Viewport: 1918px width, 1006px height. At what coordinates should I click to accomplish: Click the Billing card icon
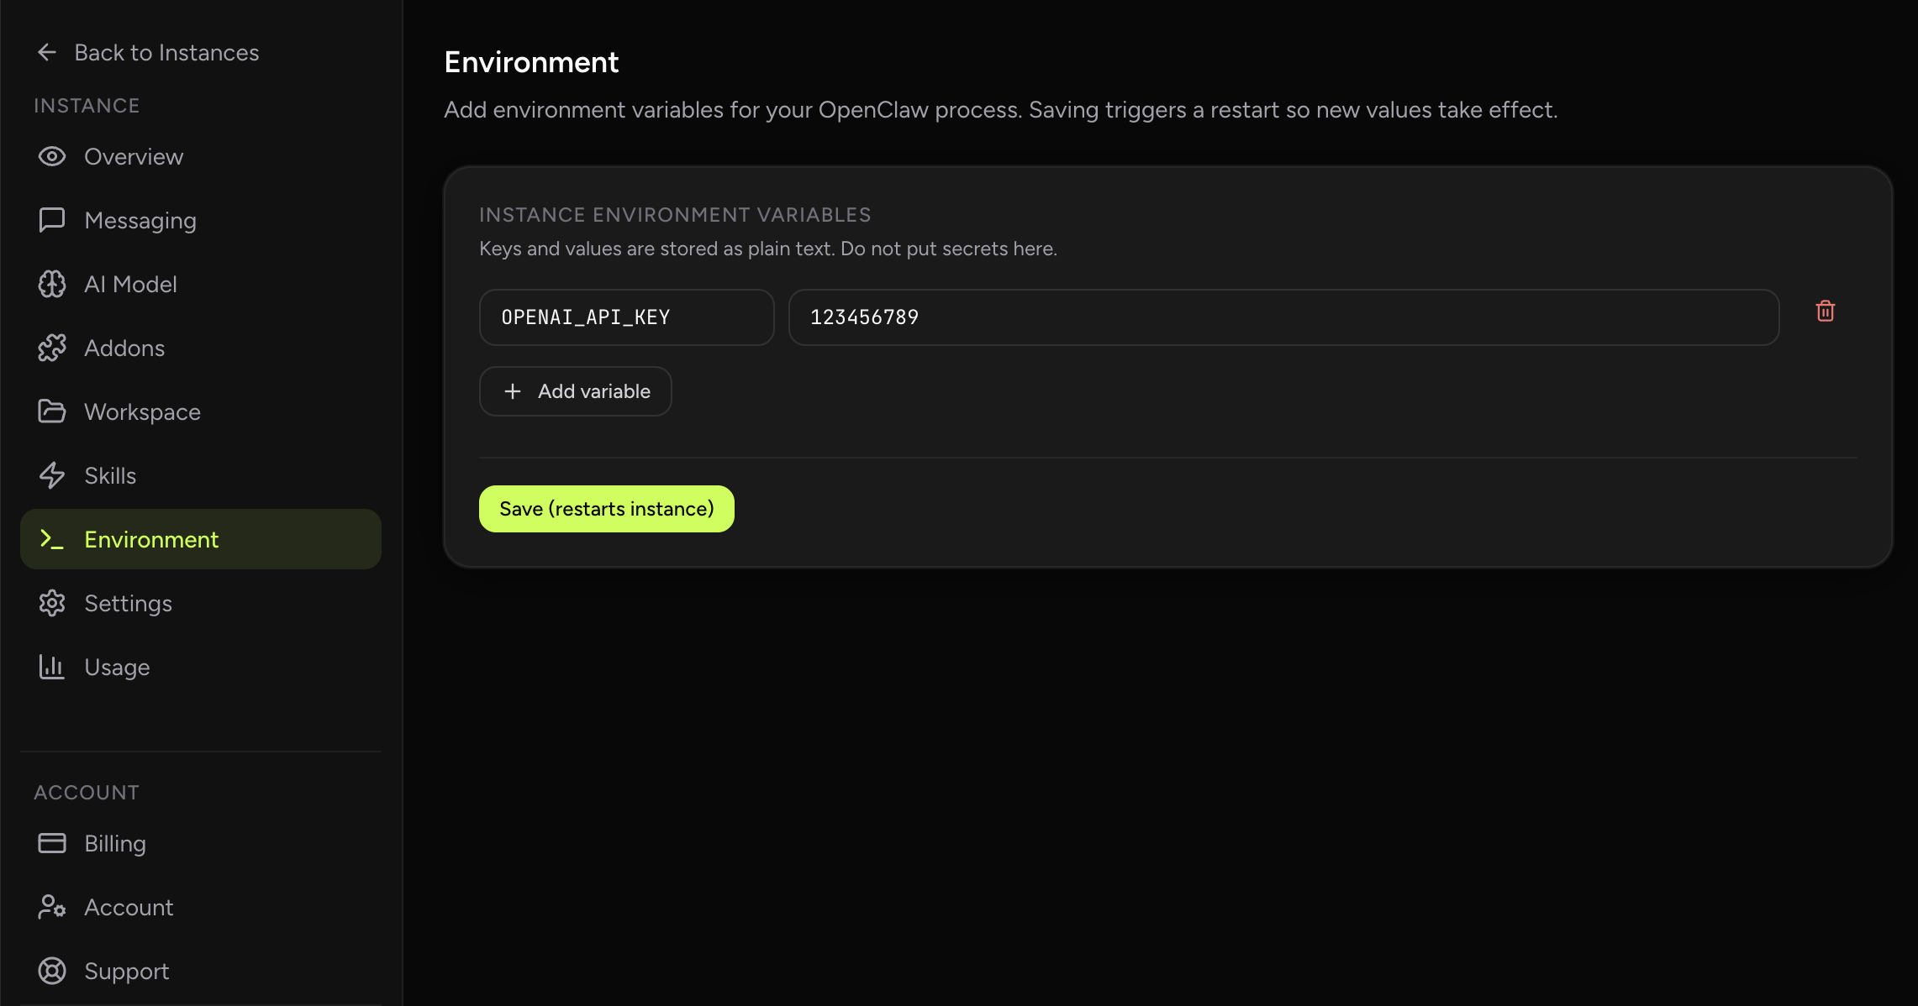(x=51, y=843)
